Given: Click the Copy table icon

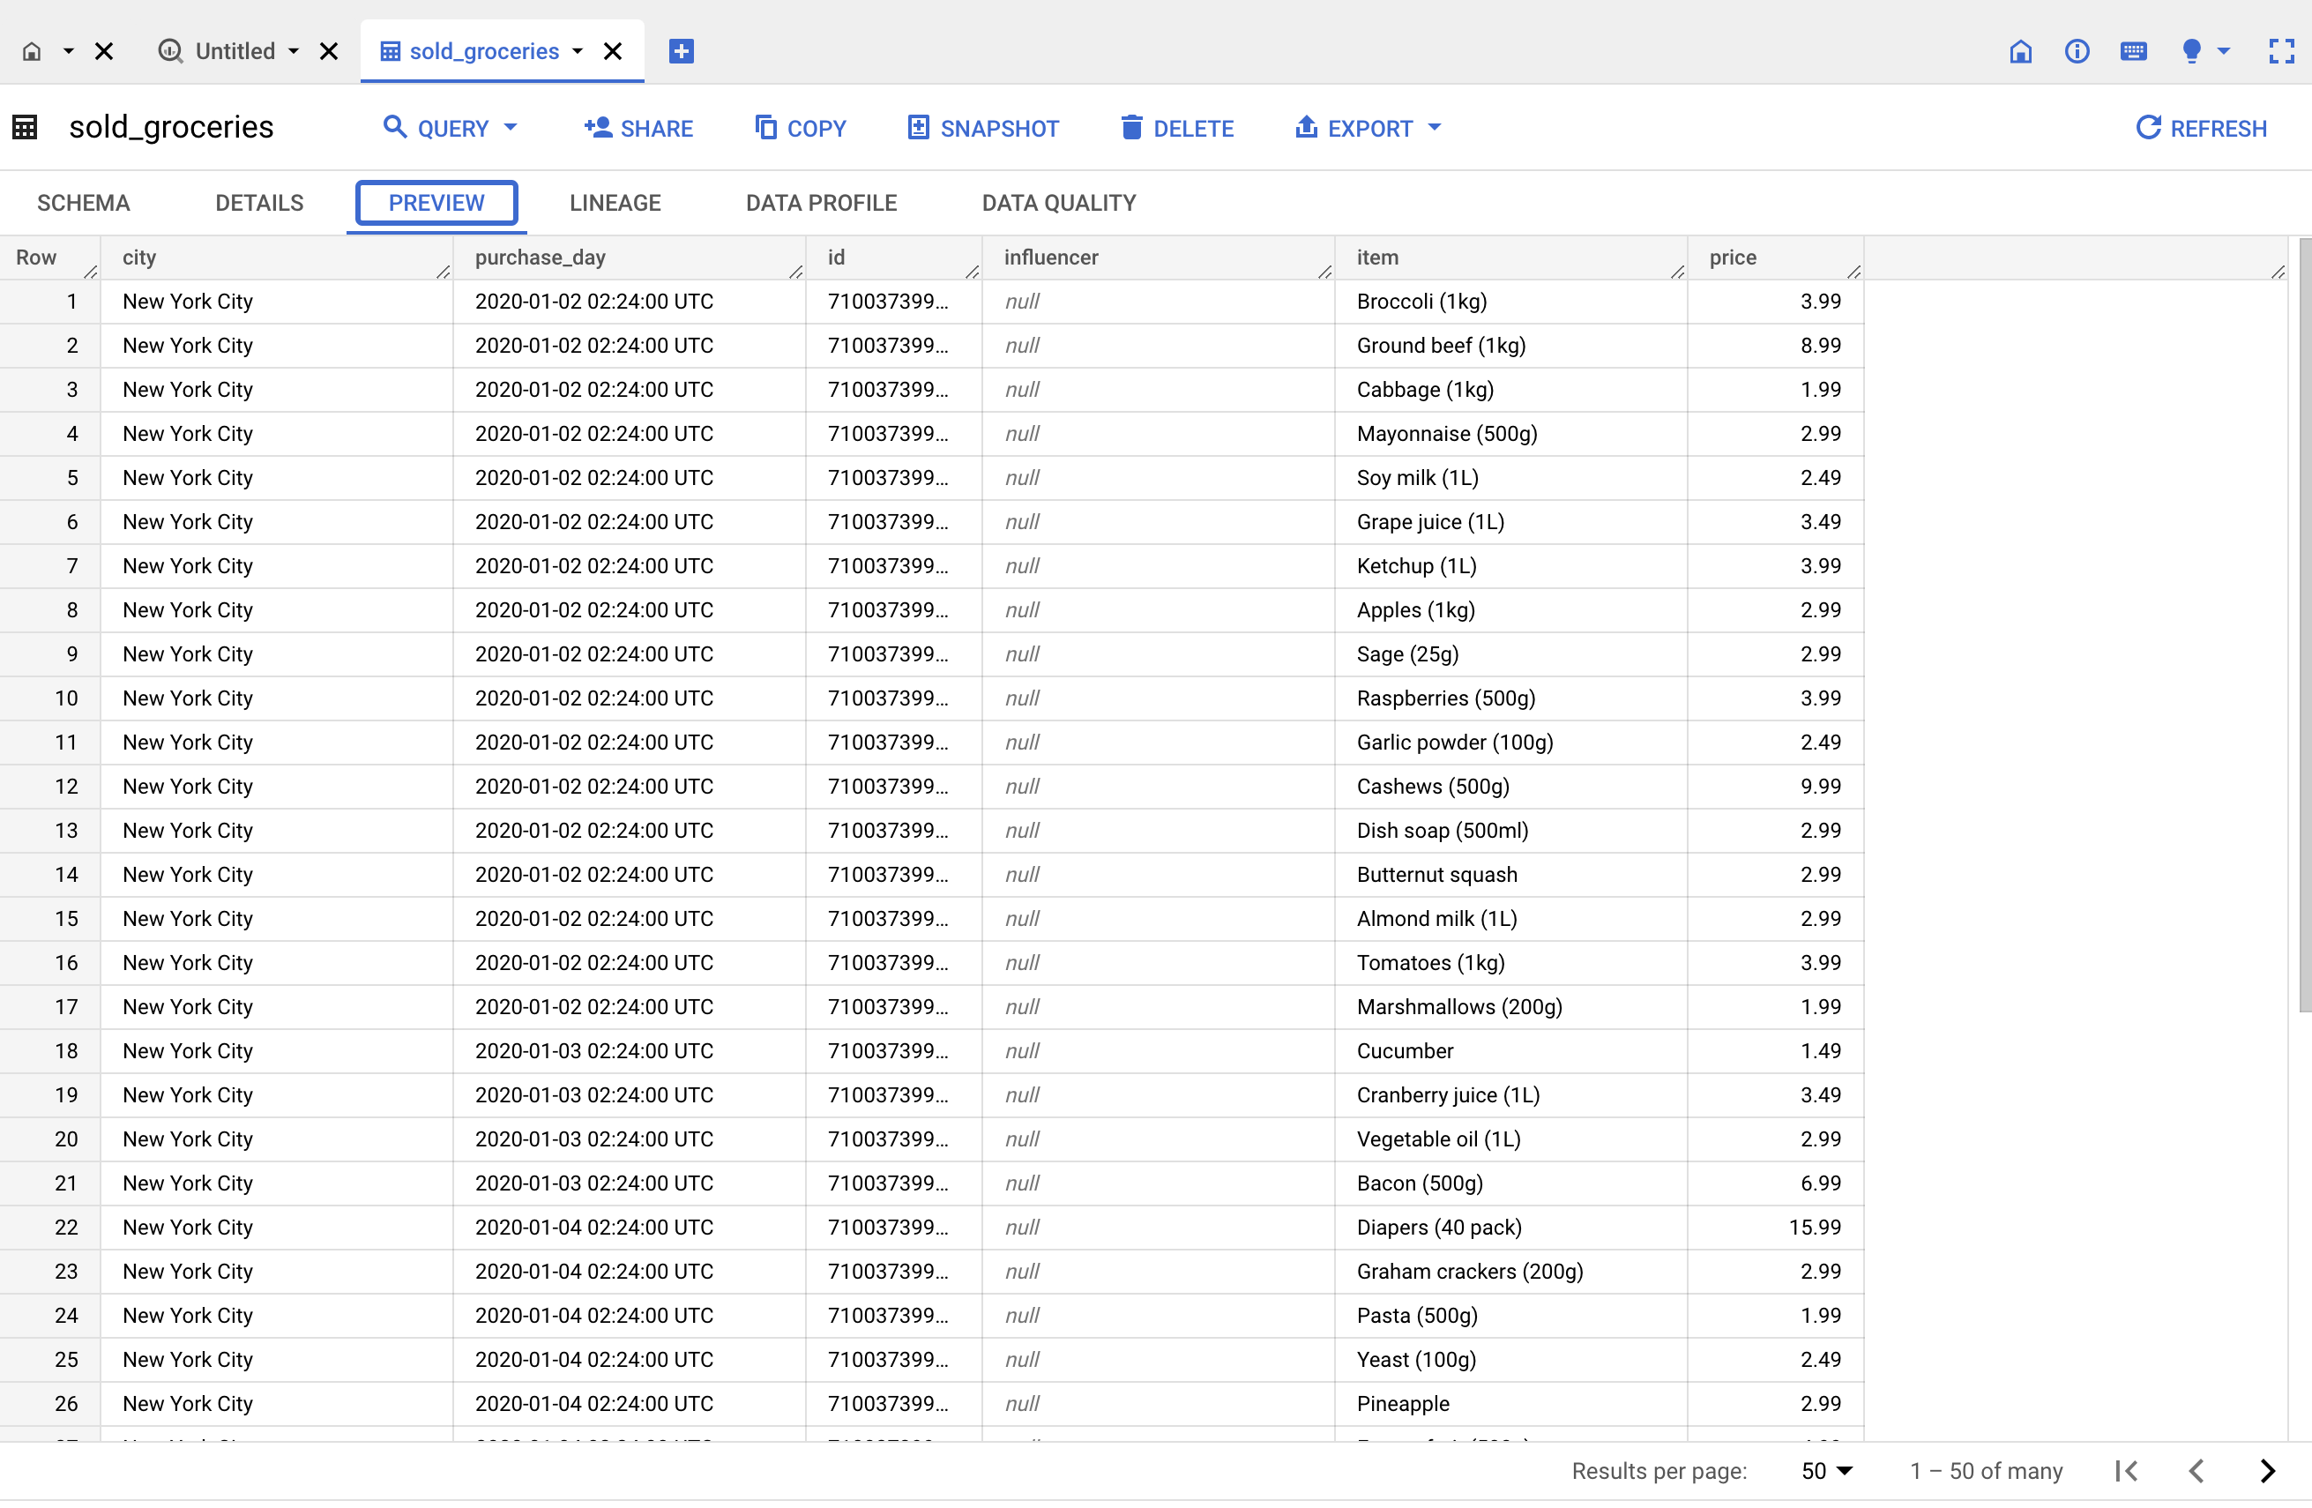Looking at the screenshot, I should click(x=766, y=127).
